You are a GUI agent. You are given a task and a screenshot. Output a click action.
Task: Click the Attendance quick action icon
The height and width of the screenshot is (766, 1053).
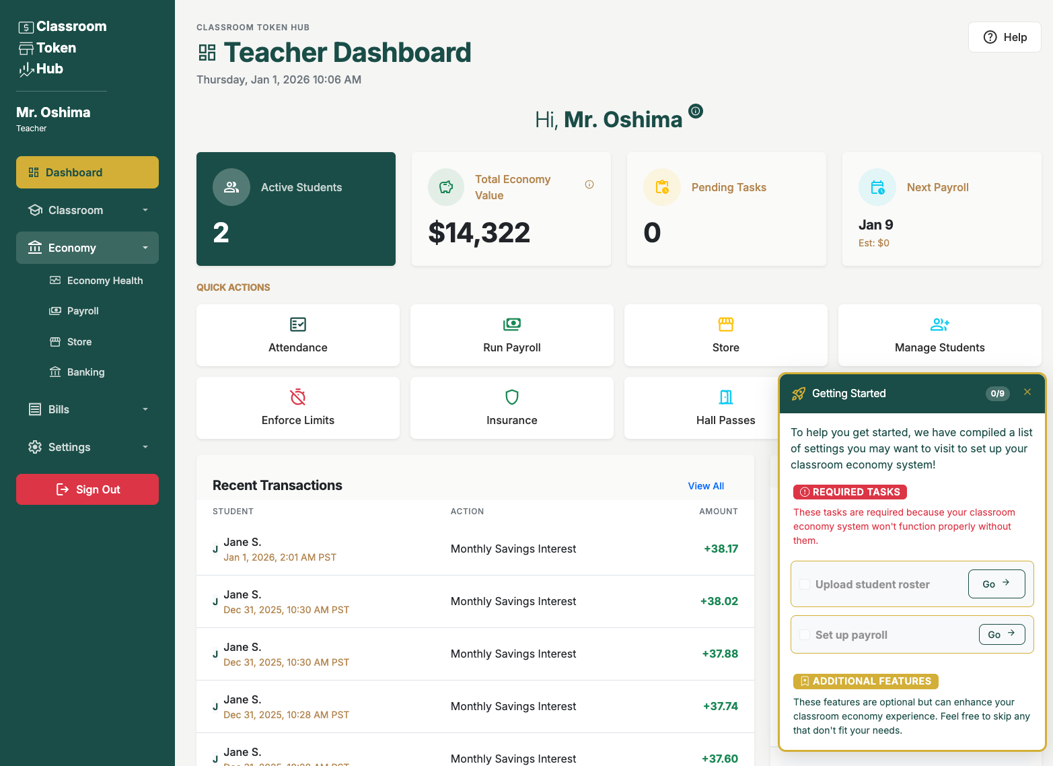[297, 324]
